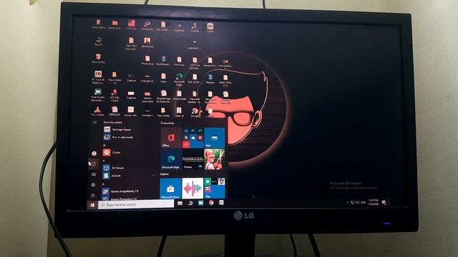The image size is (458, 257).
Task: Open Pictures from Start sidebar
Action: [94, 174]
